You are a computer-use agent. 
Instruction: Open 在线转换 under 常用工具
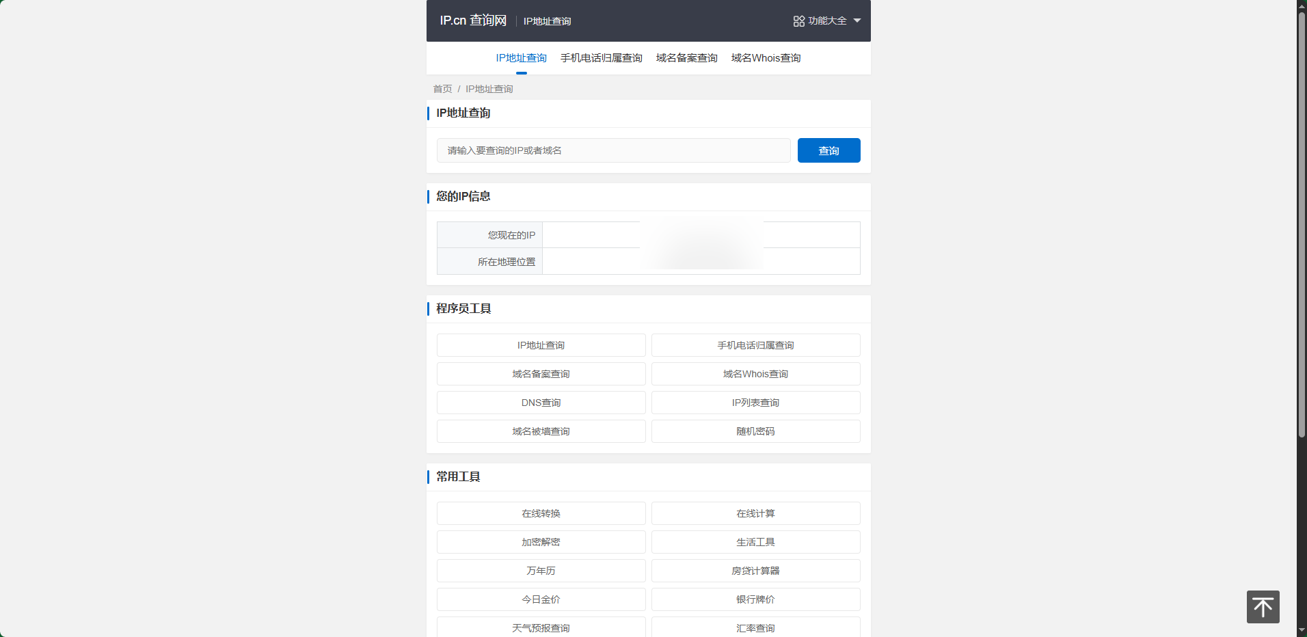(x=541, y=513)
